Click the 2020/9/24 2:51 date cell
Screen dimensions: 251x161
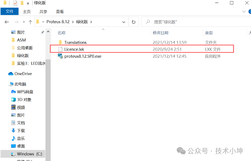pos(167,49)
